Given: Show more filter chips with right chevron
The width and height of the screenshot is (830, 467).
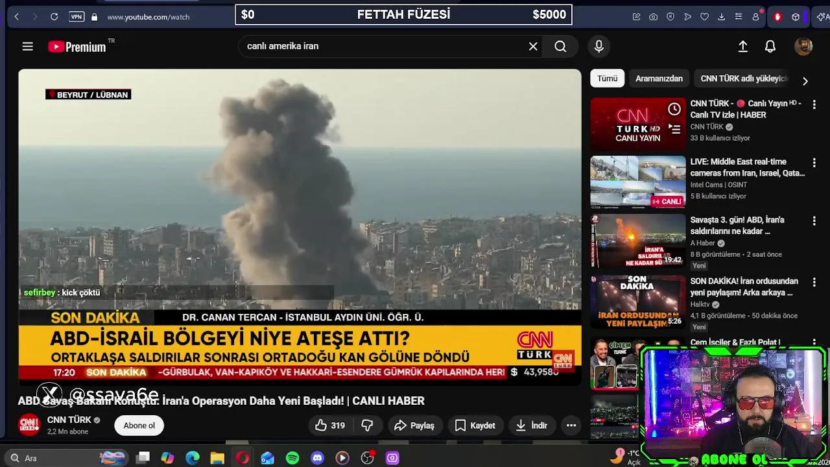Looking at the screenshot, I should click(x=805, y=81).
